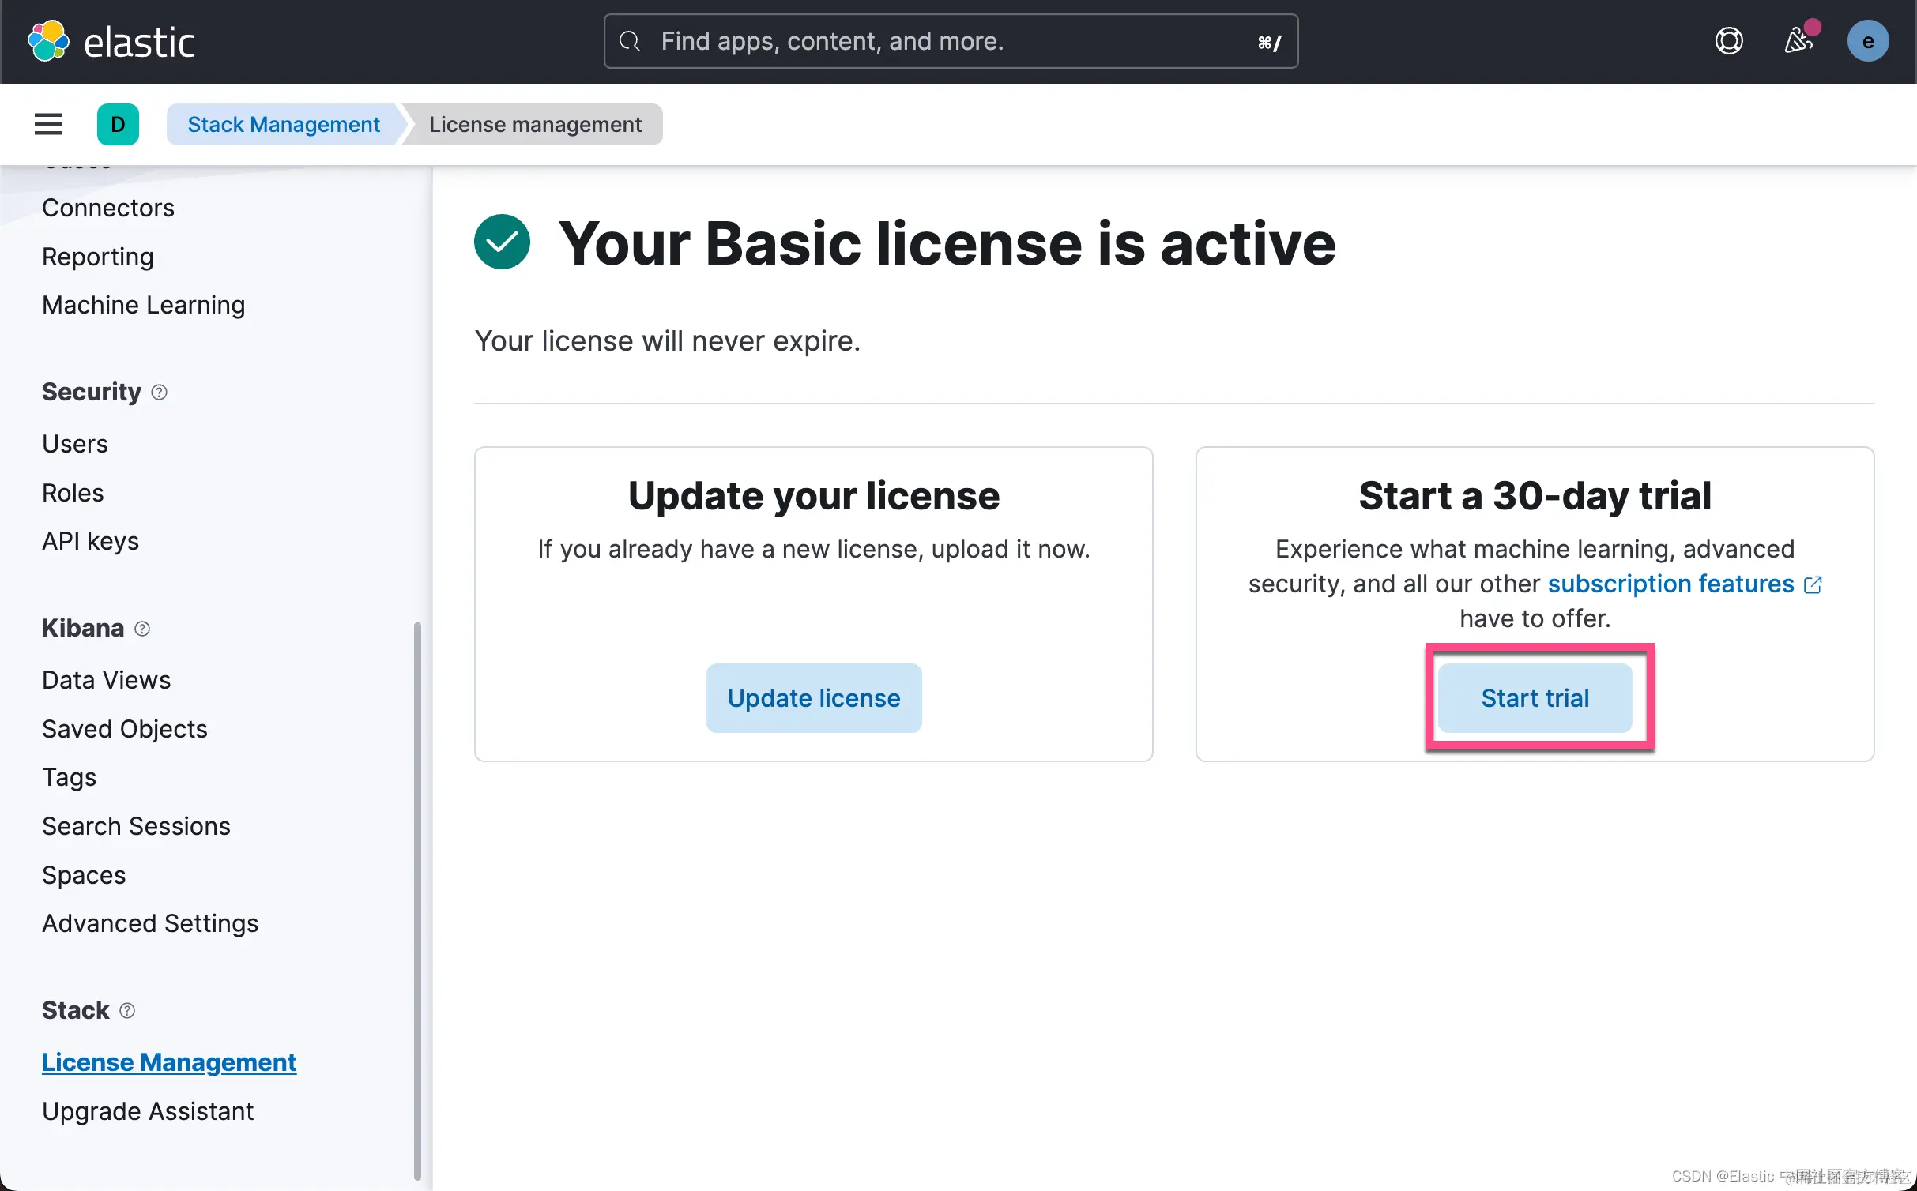The image size is (1917, 1191).
Task: Click the Elastic logo icon
Action: 48,41
